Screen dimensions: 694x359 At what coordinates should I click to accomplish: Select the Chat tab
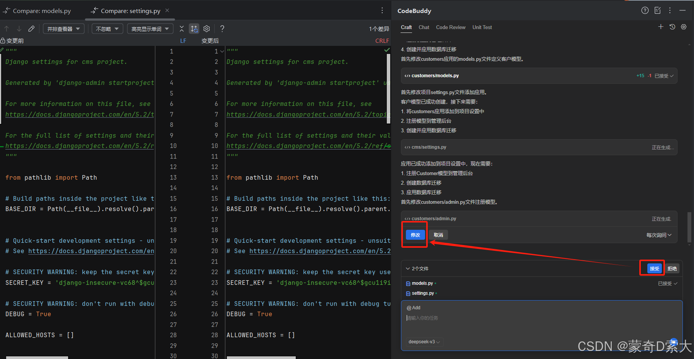point(424,27)
